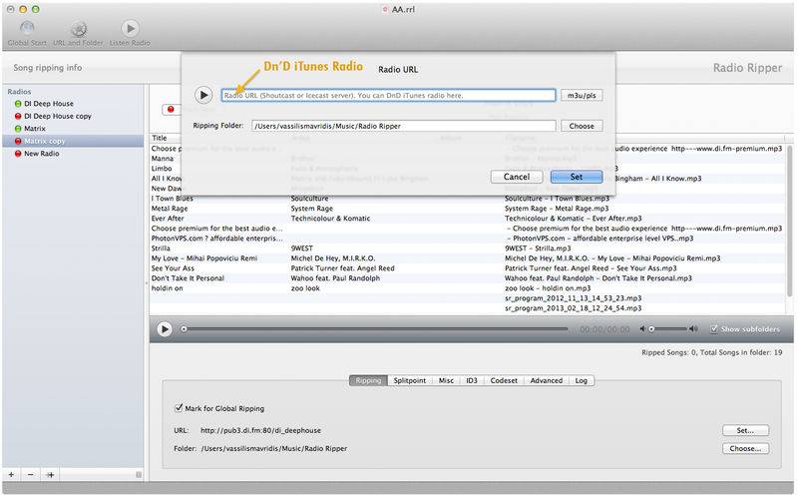Image resolution: width=798 pixels, height=499 pixels.
Task: Click artist 'Technicolour & Komatic'
Action: [330, 219]
